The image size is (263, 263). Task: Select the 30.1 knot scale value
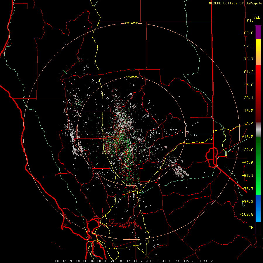pyautogui.click(x=249, y=98)
